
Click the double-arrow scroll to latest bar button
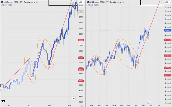74,98
